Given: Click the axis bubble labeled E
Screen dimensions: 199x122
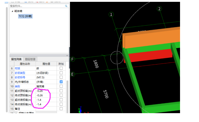Looking at the screenshot, I should 72,74.
